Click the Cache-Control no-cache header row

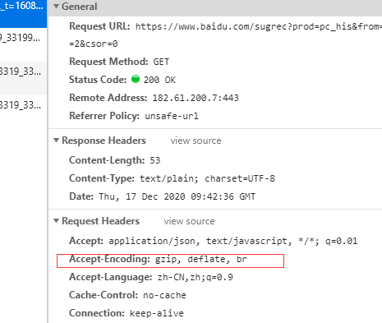tap(127, 295)
